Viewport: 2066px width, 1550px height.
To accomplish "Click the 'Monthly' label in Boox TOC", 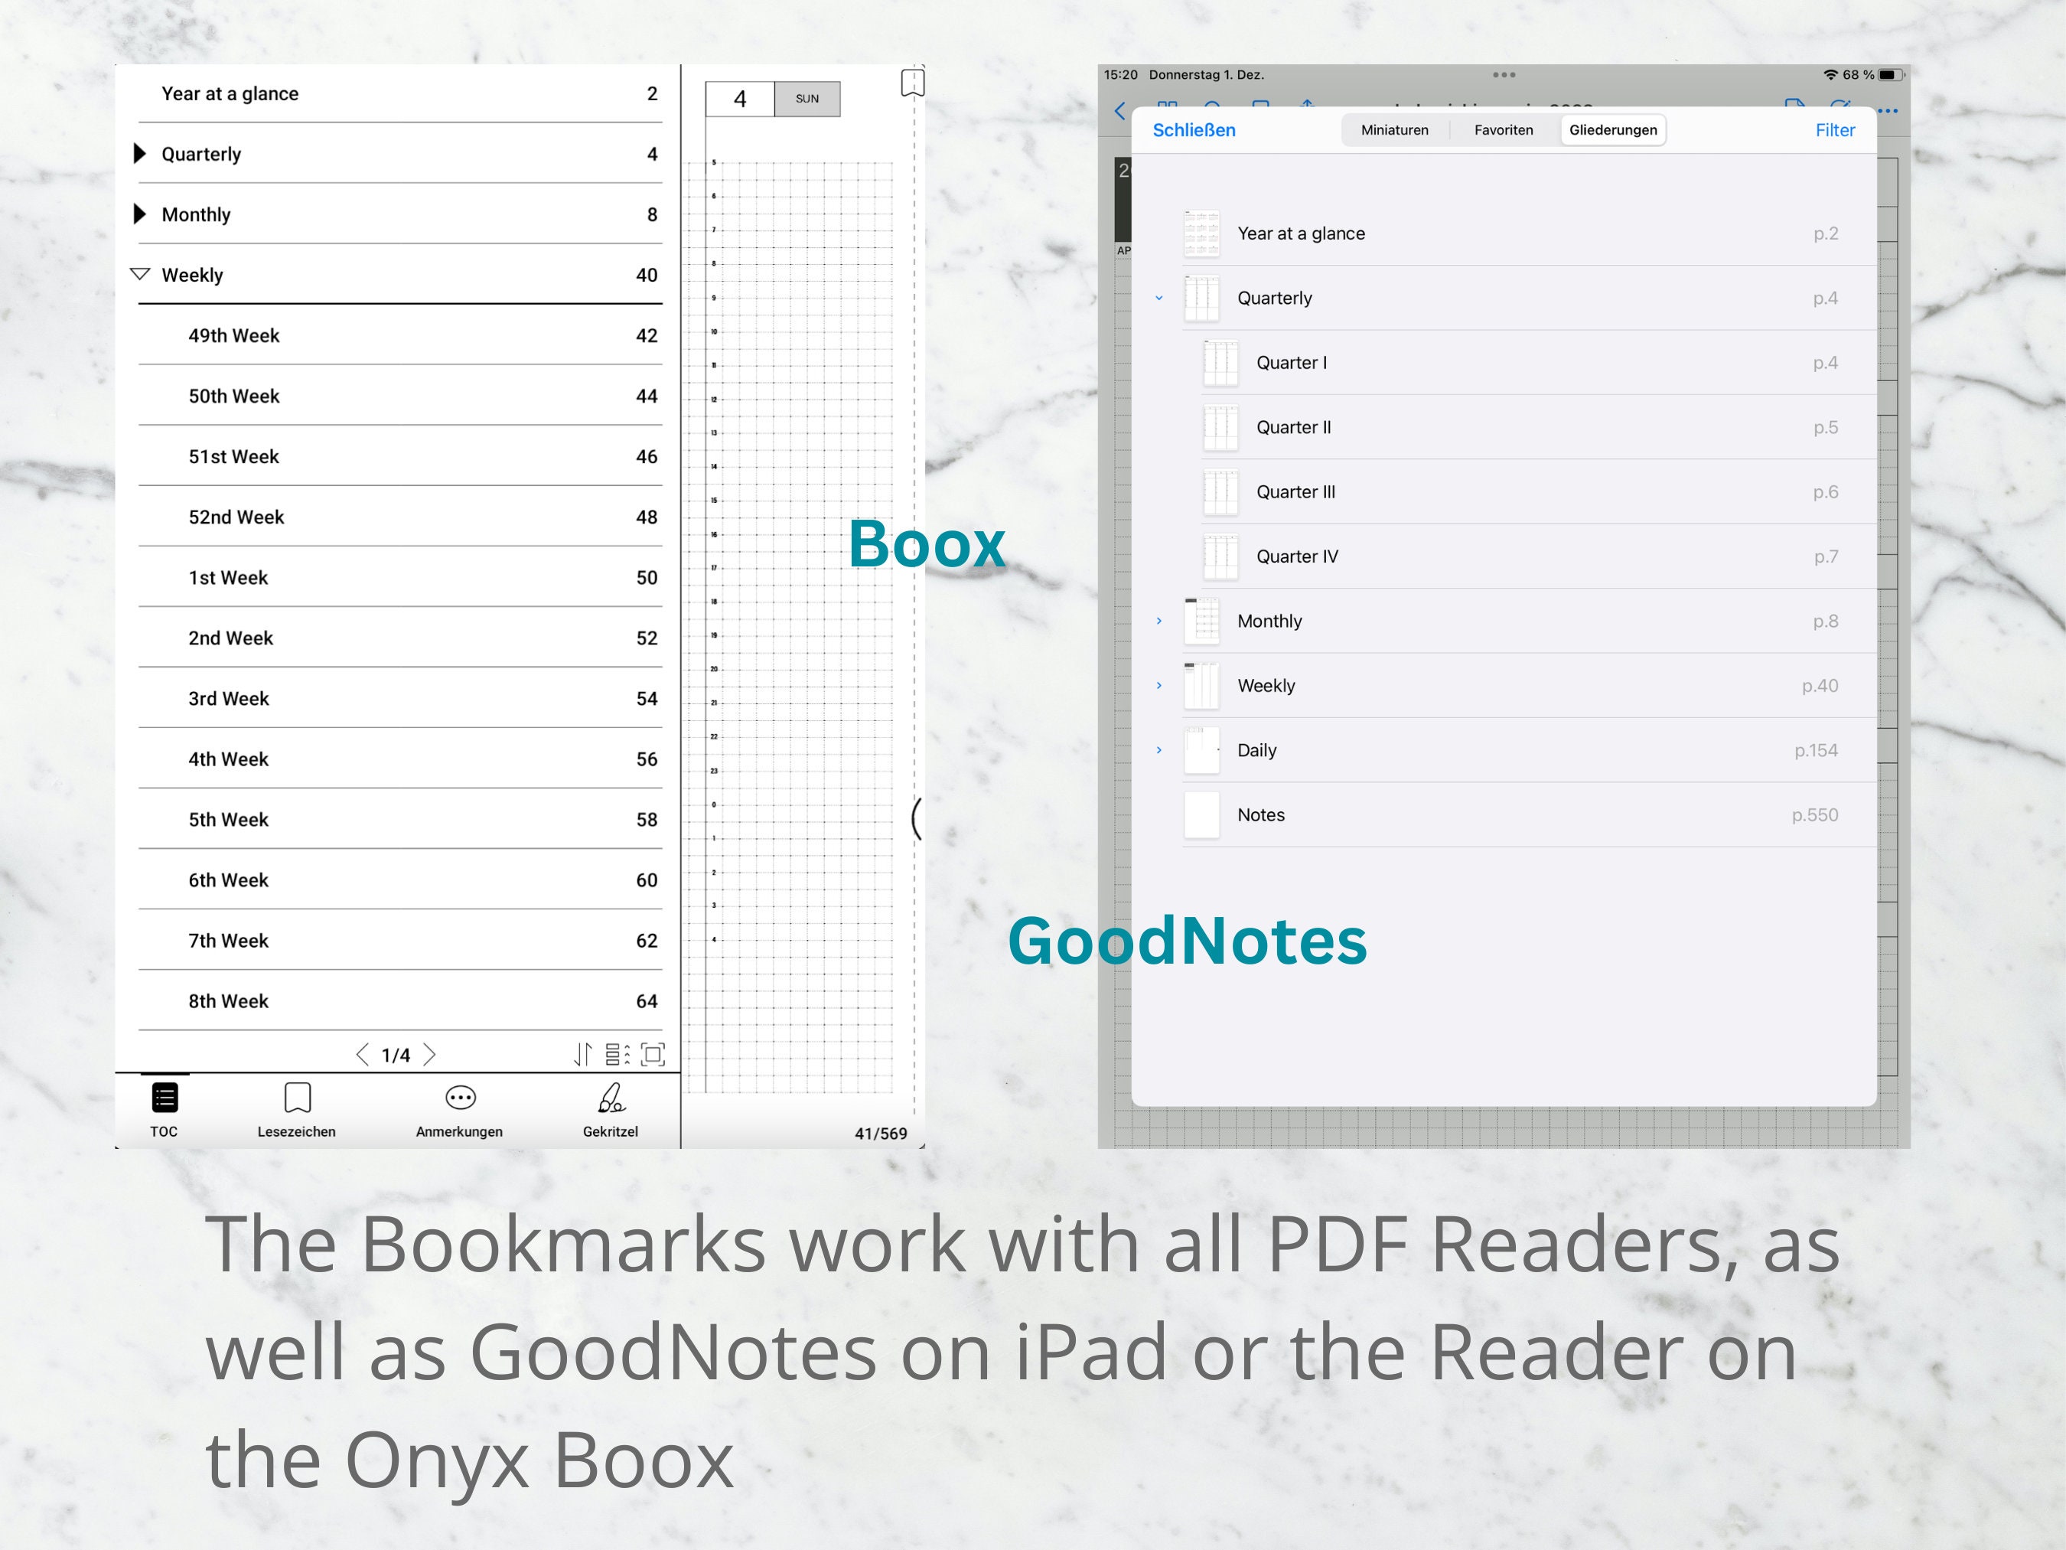I will (x=196, y=215).
